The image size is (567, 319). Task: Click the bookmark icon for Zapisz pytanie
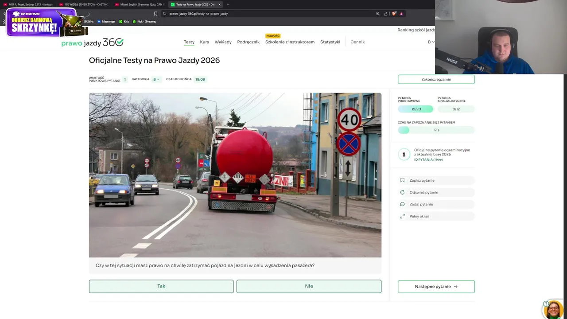coord(402,180)
